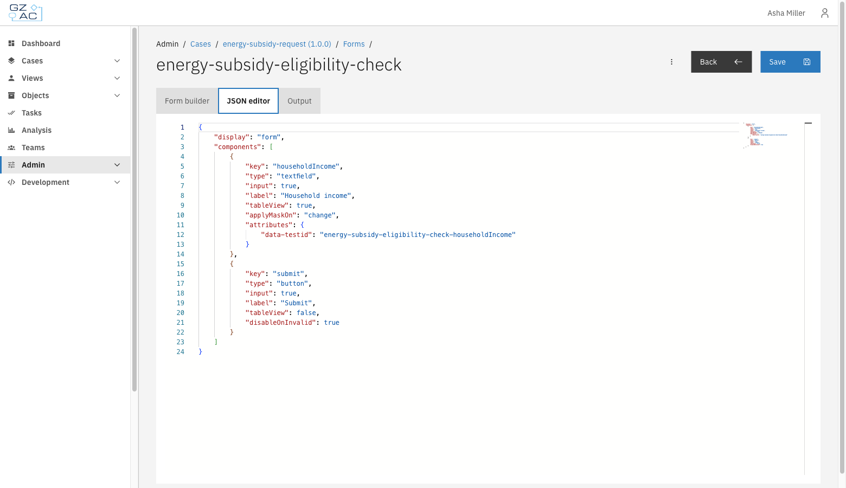Open Dashboard in the sidebar
This screenshot has height=488, width=846.
[x=65, y=43]
